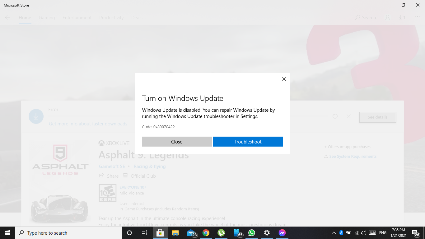Open the account profile icon

click(x=388, y=18)
